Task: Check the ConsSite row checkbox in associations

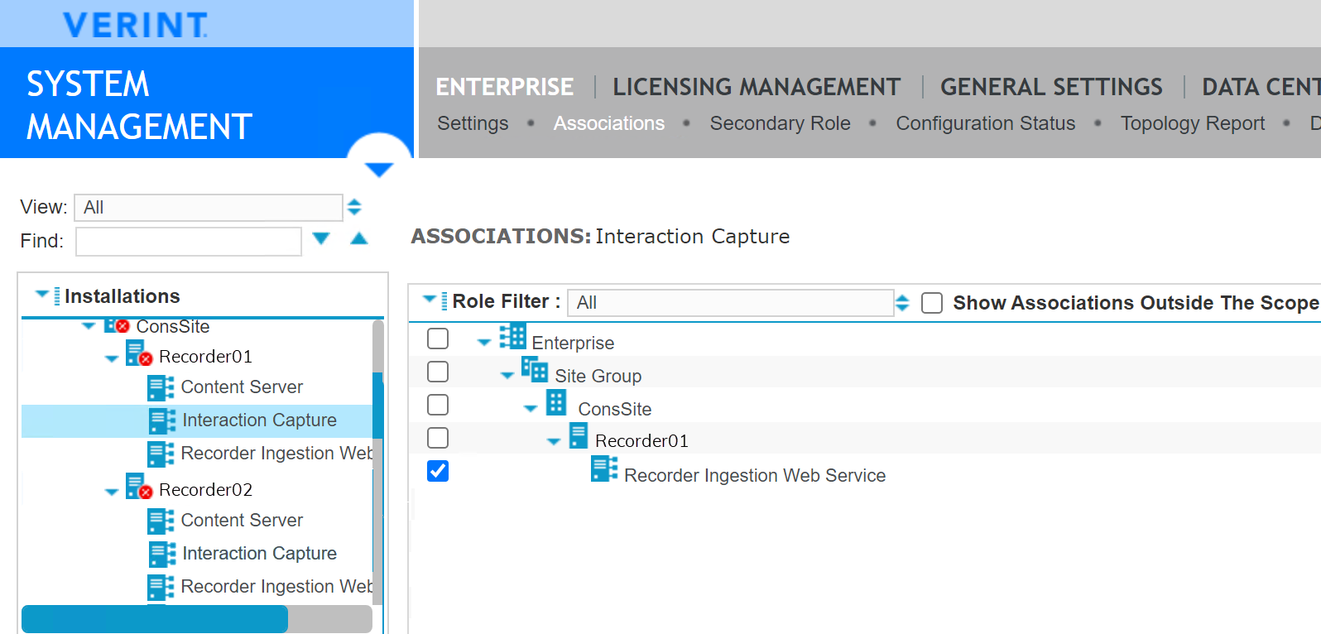Action: (438, 405)
